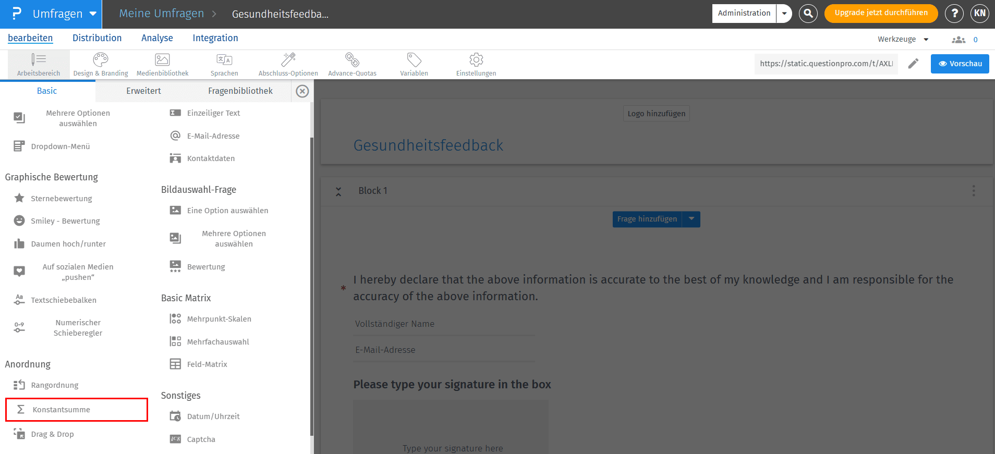Open the Medienbibliothek image icon
The height and width of the screenshot is (454, 995).
pos(162,60)
